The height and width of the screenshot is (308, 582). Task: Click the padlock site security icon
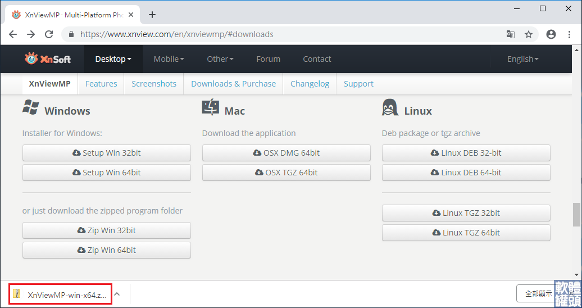(72, 34)
